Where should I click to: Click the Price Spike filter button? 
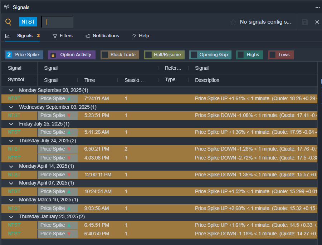coord(24,55)
